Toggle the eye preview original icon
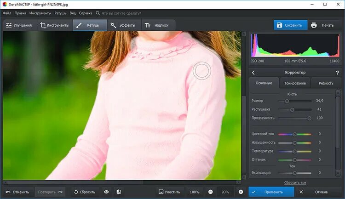This screenshot has width=345, height=199. pos(106,192)
